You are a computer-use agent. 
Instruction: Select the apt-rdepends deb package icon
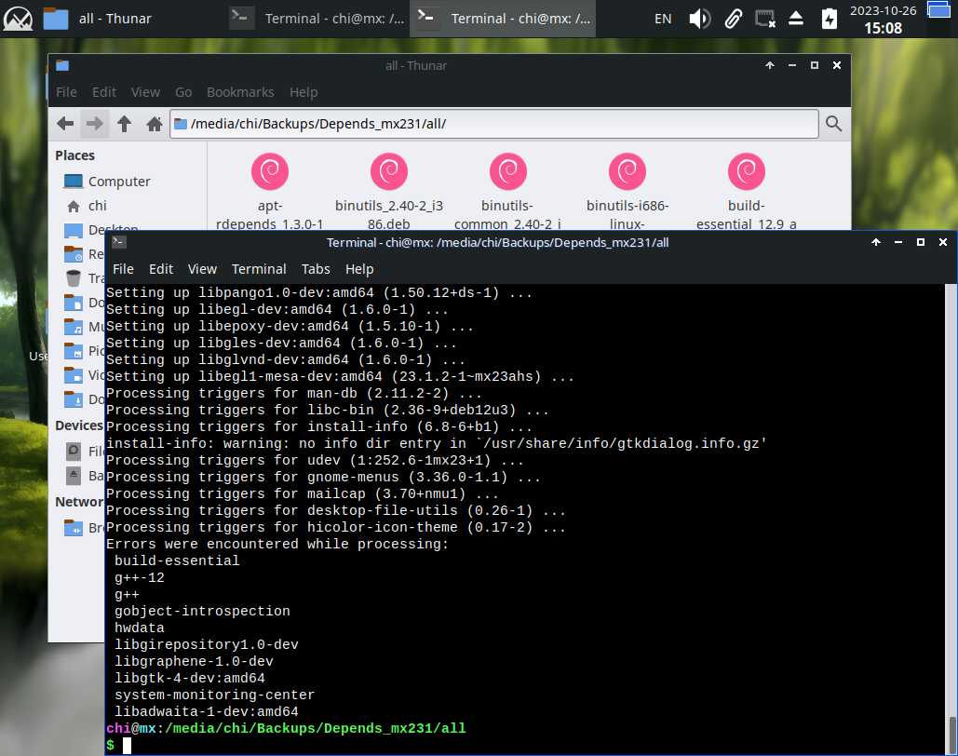pos(269,171)
